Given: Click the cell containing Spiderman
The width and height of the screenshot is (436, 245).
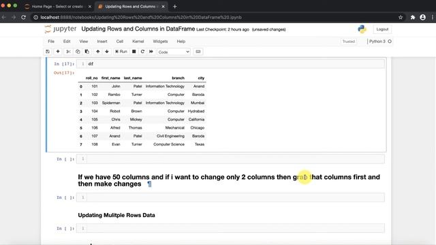Looking at the screenshot, I should 111,103.
